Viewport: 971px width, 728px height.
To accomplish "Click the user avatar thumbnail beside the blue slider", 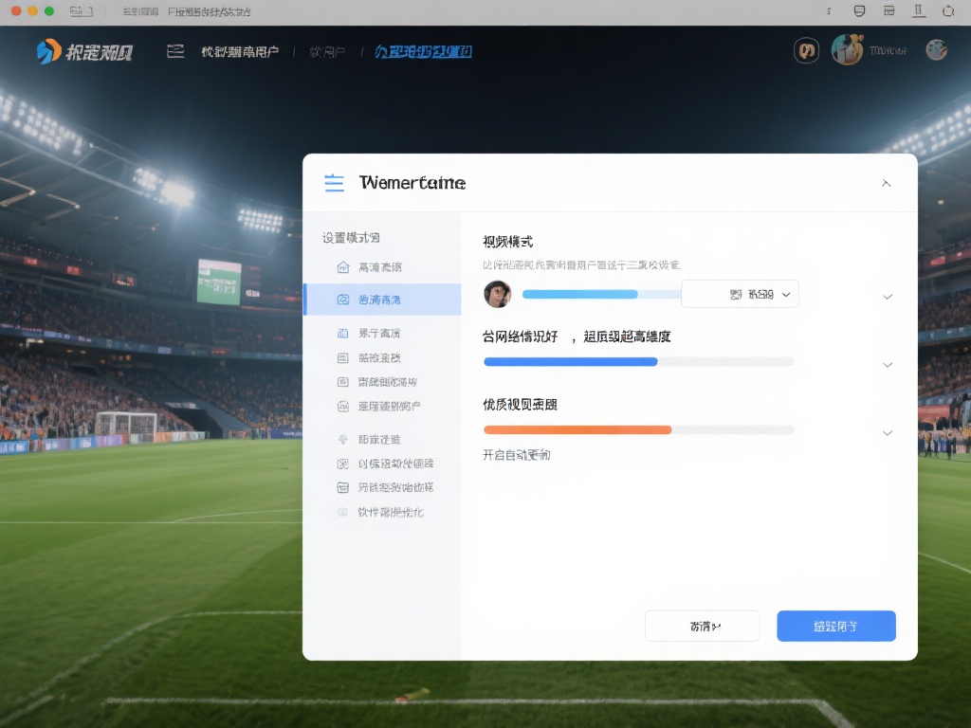I will [x=498, y=294].
